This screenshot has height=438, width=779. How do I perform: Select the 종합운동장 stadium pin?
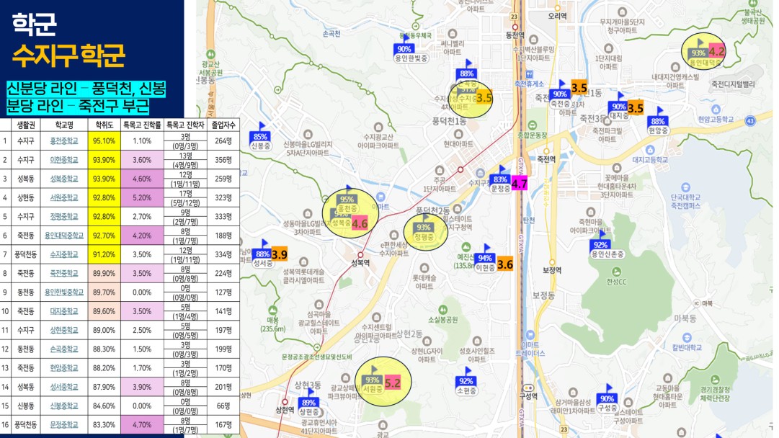coord(532,125)
